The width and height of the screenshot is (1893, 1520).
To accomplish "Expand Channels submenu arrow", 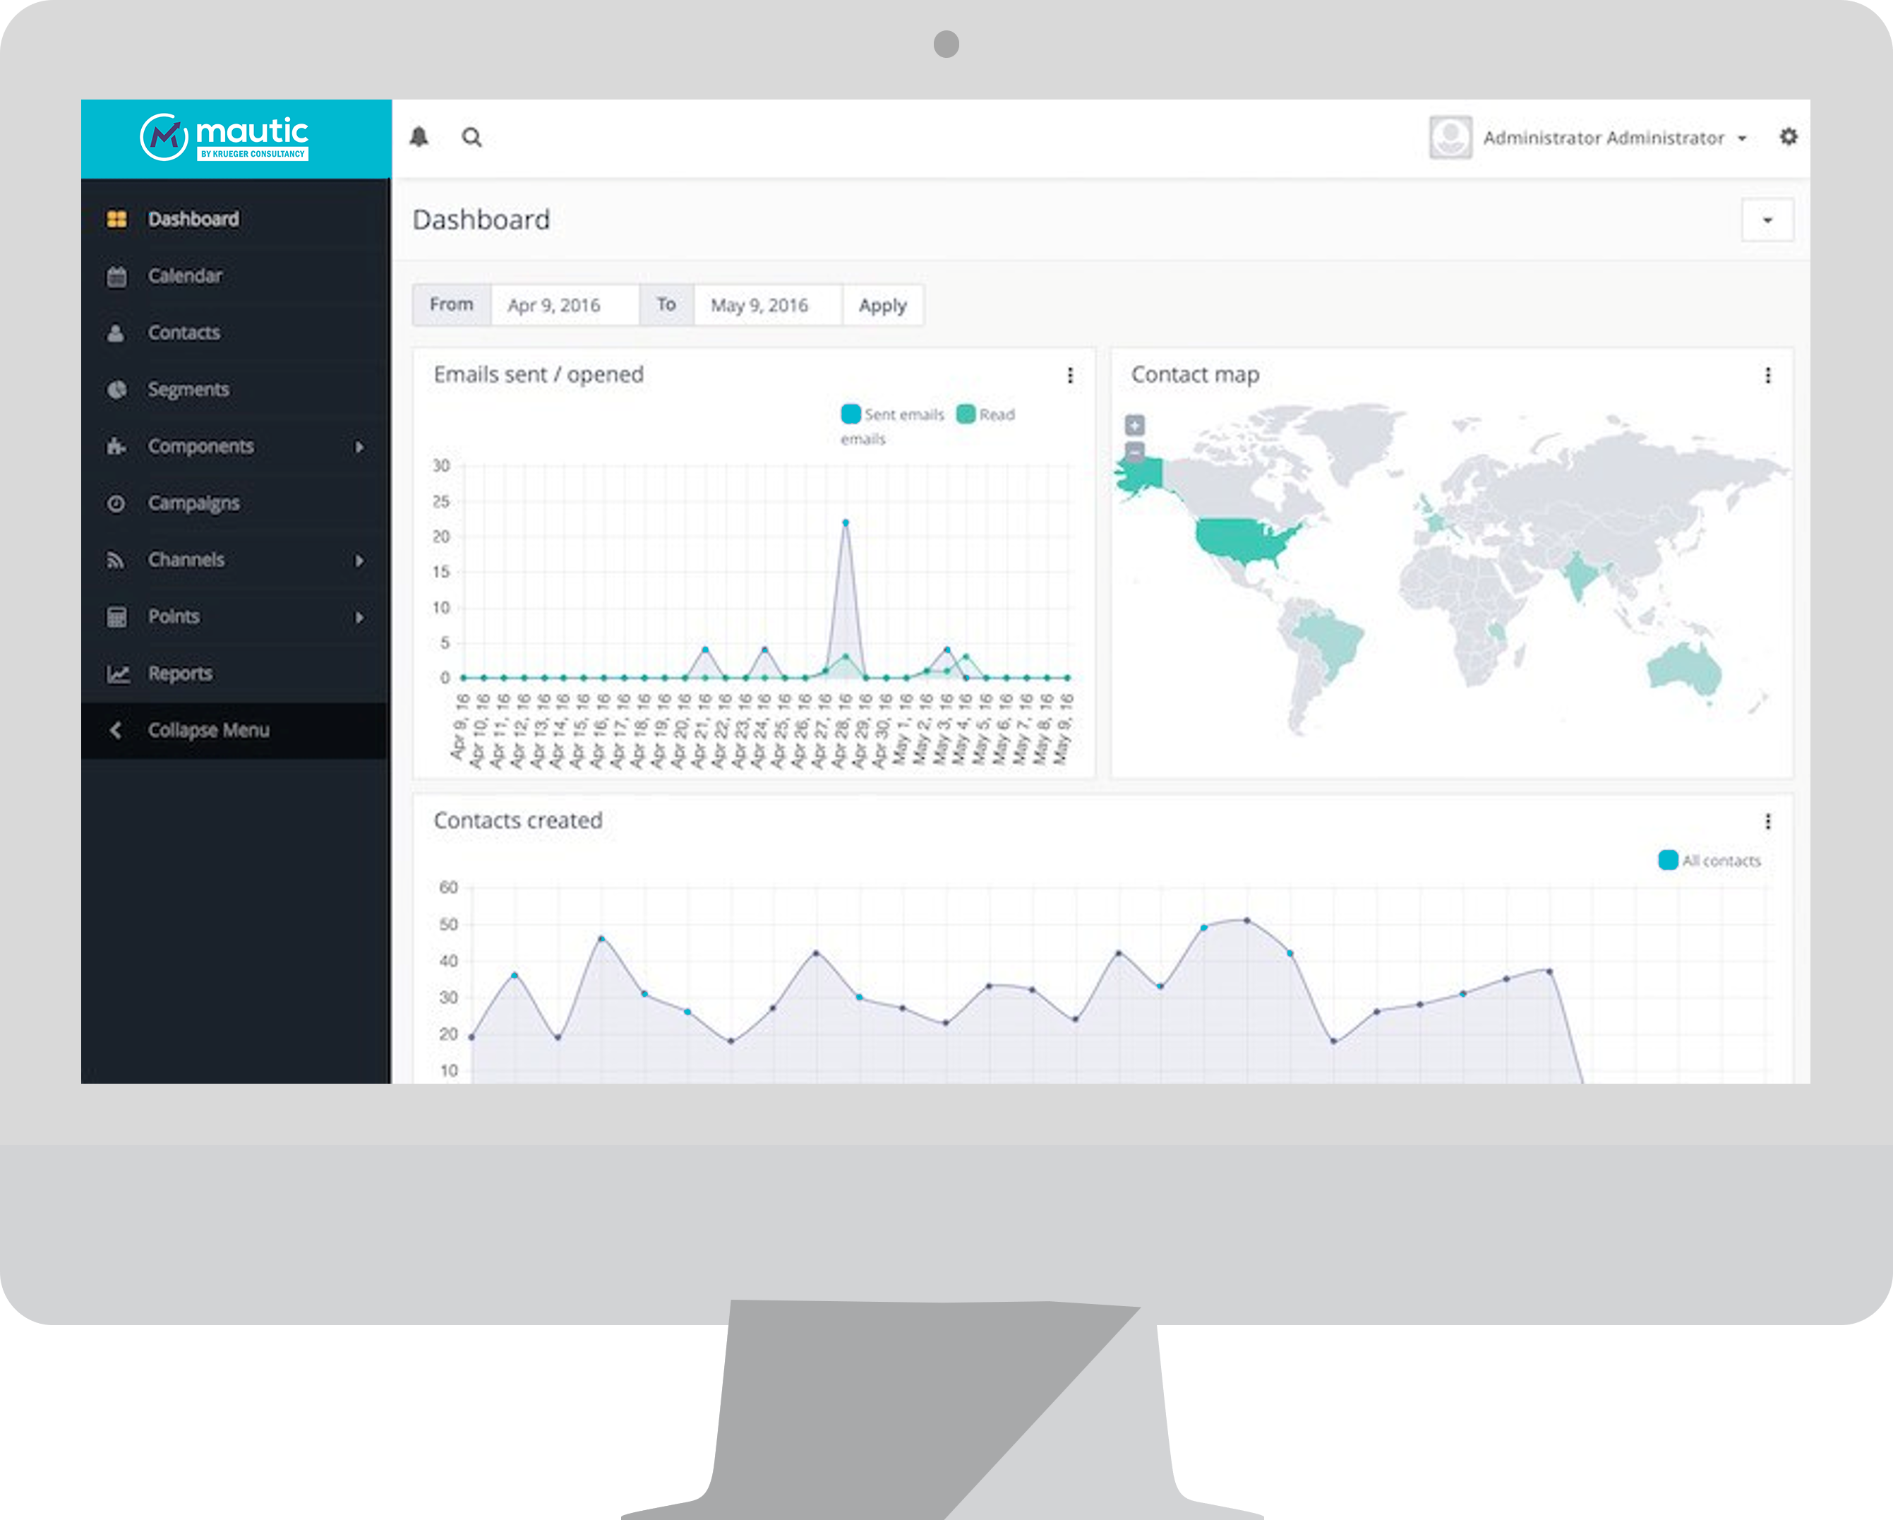I will click(x=359, y=561).
